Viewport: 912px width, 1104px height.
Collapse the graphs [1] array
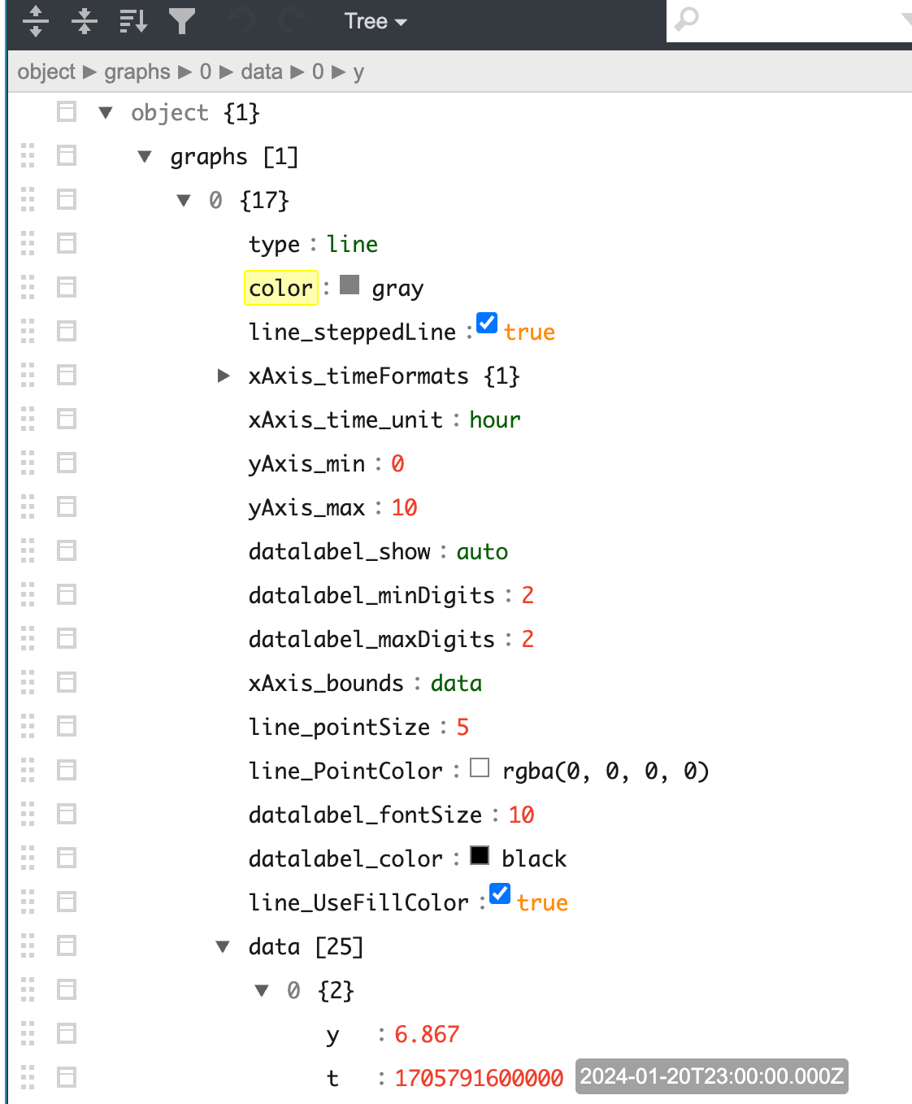[x=145, y=156]
